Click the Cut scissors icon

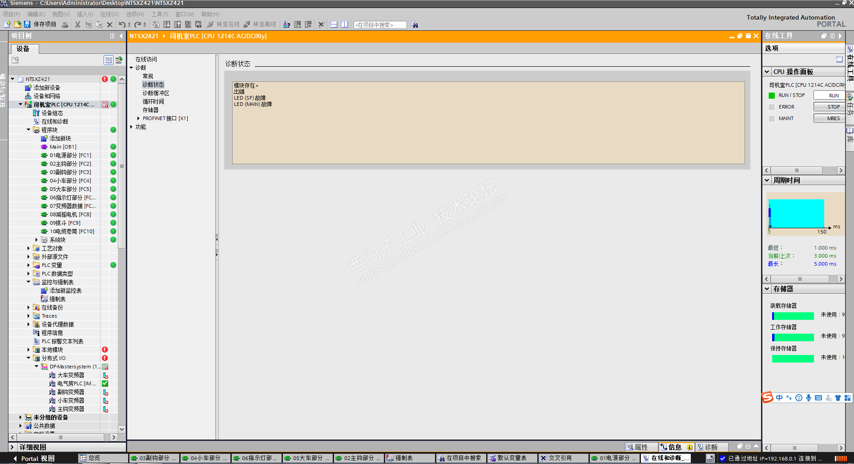77,24
